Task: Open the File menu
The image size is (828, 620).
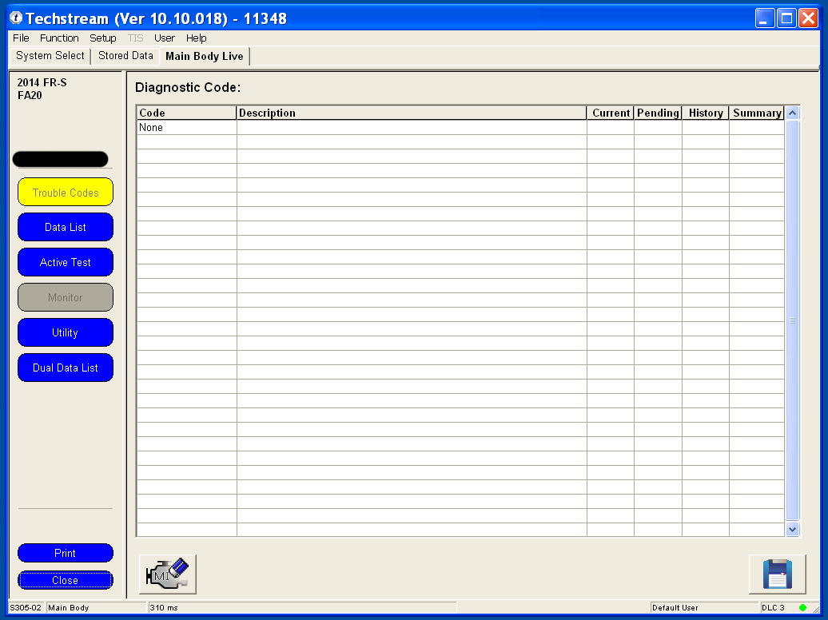Action: (x=21, y=38)
